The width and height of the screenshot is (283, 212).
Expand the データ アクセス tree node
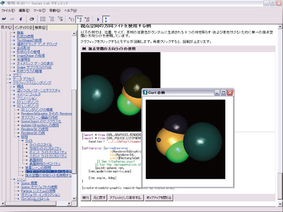(10, 79)
